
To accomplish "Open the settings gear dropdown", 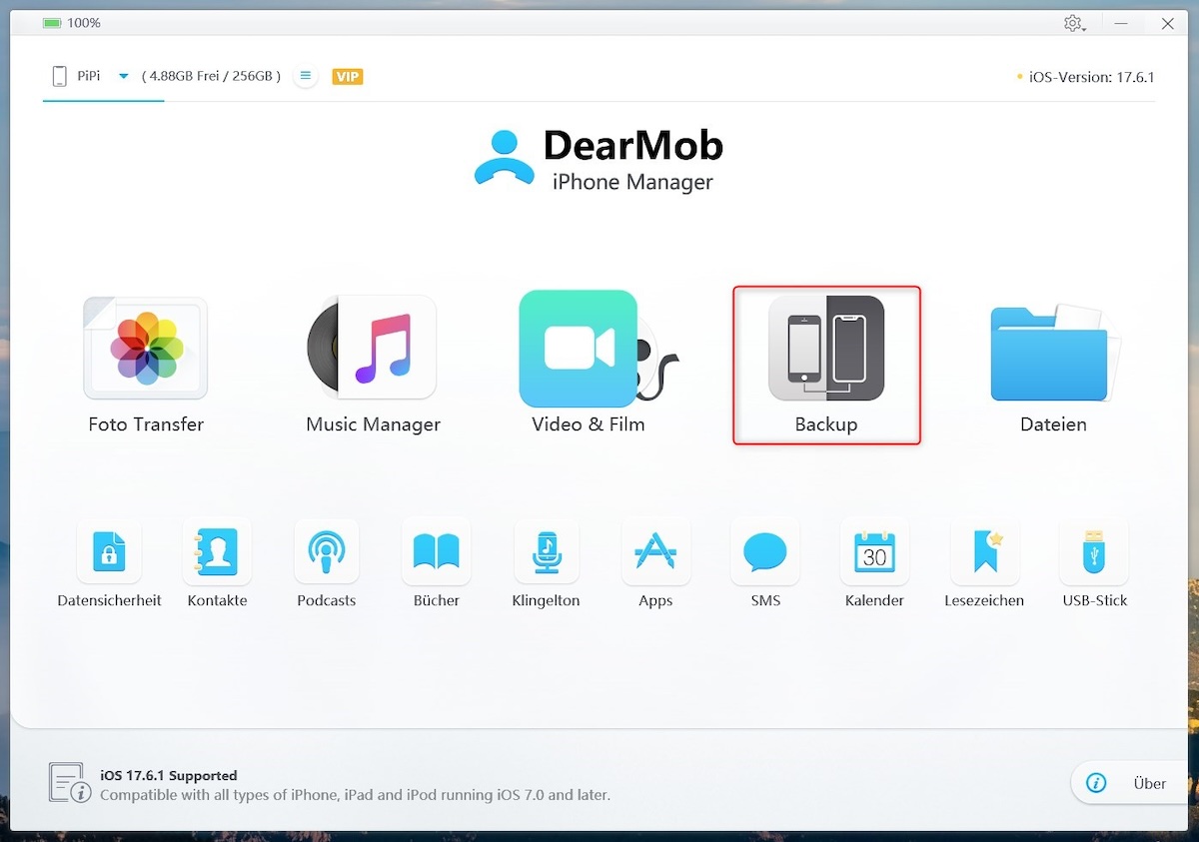I will click(1074, 24).
